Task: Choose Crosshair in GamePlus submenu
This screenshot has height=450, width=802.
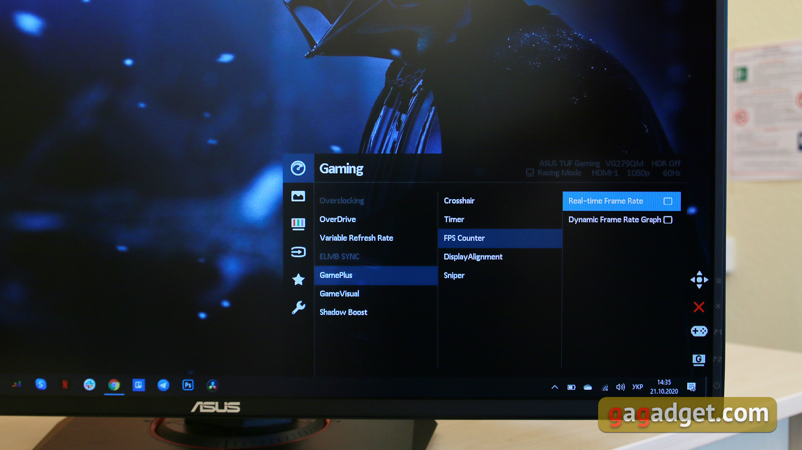Action: click(500, 201)
